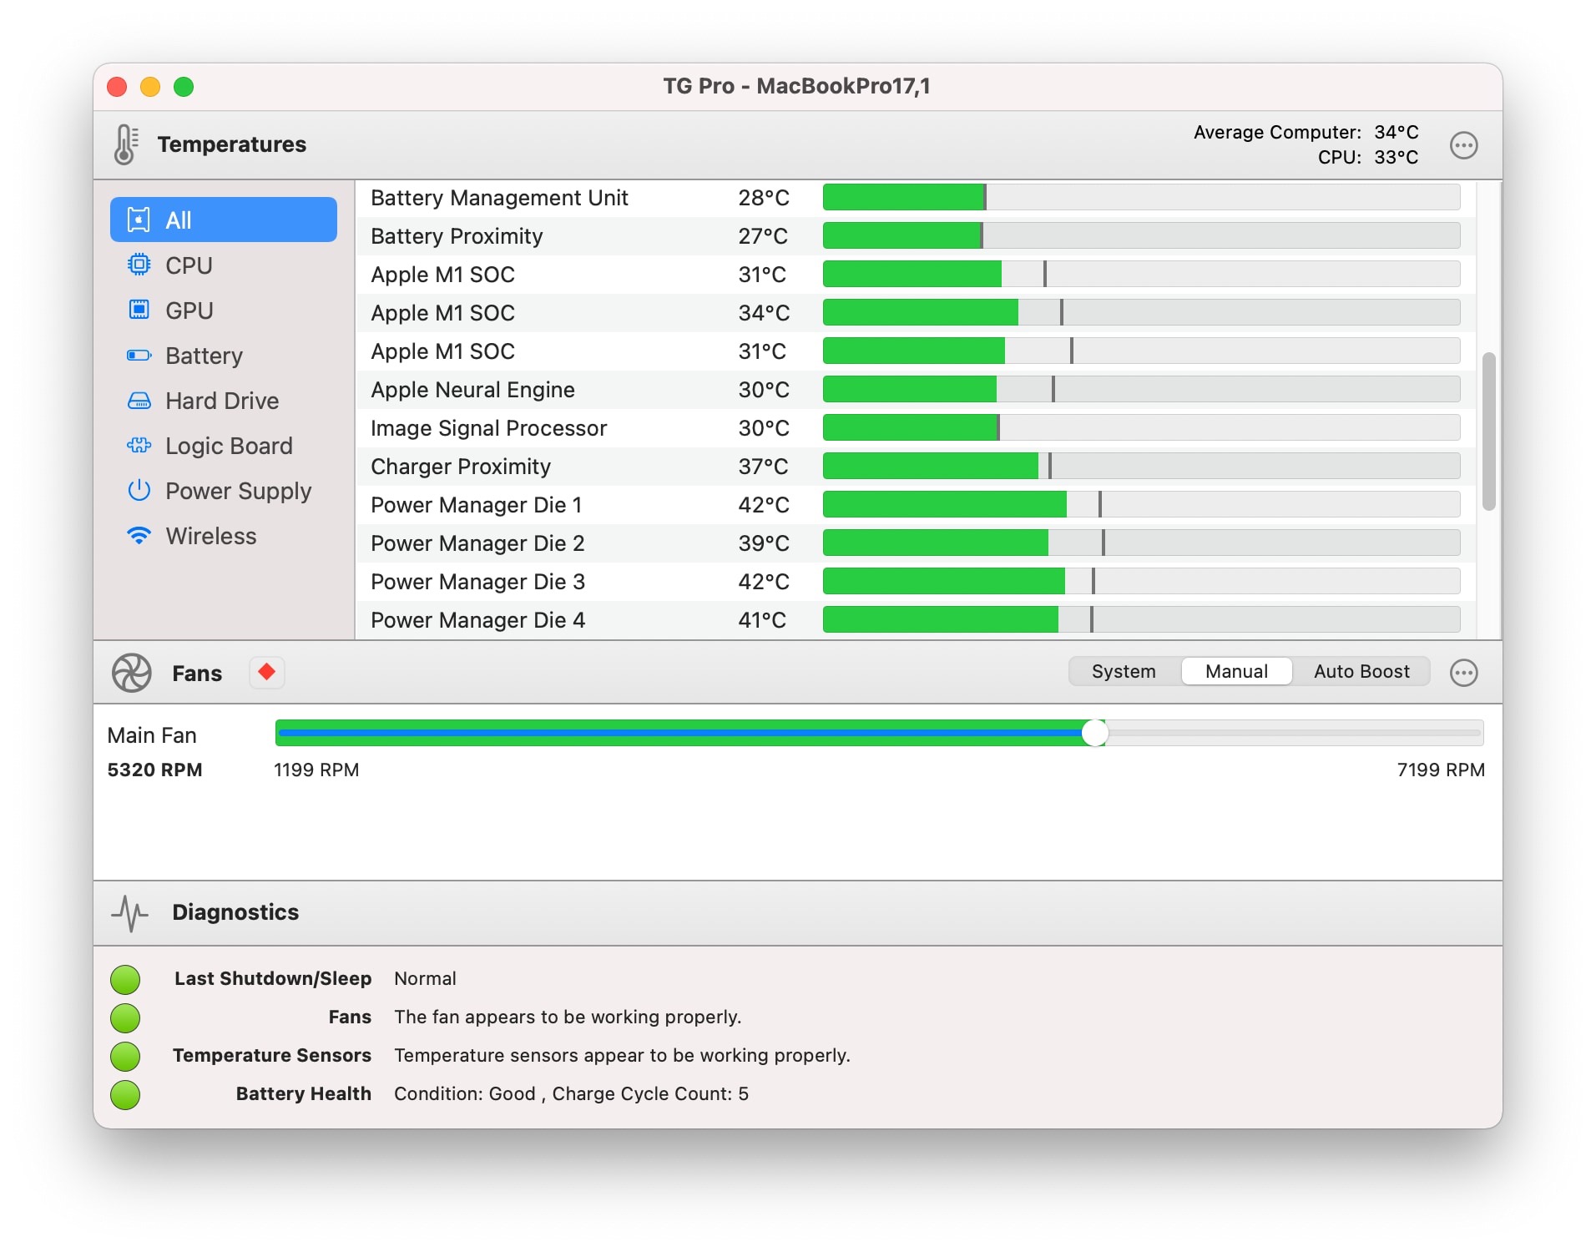The image size is (1596, 1252).
Task: Click the 5320 RPM current speed label
Action: (x=154, y=770)
